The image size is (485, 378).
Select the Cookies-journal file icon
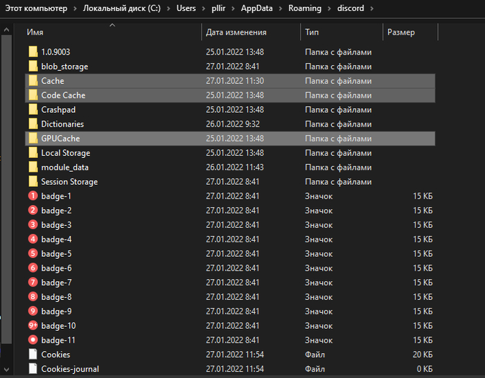(33, 369)
